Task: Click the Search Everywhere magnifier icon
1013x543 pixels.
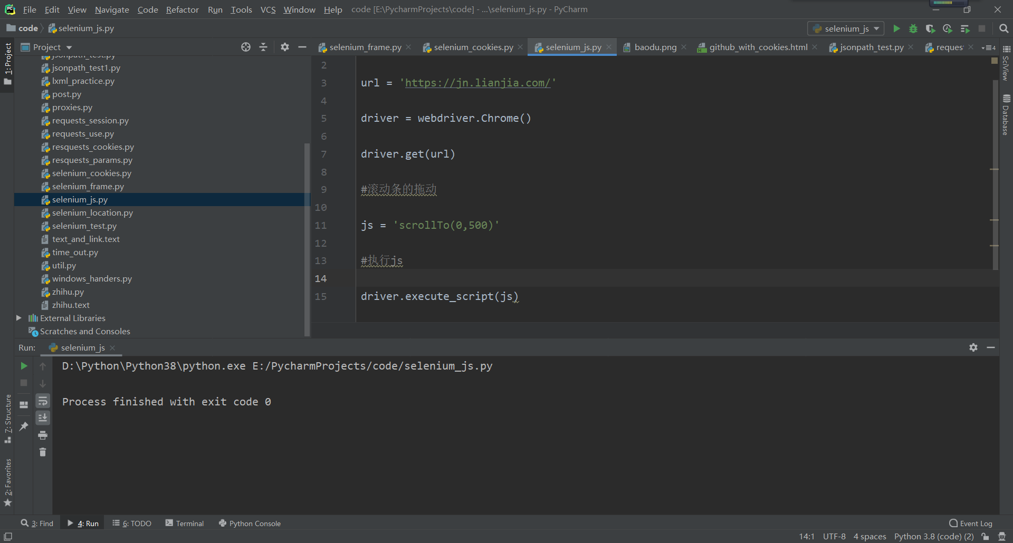Action: 1004,28
